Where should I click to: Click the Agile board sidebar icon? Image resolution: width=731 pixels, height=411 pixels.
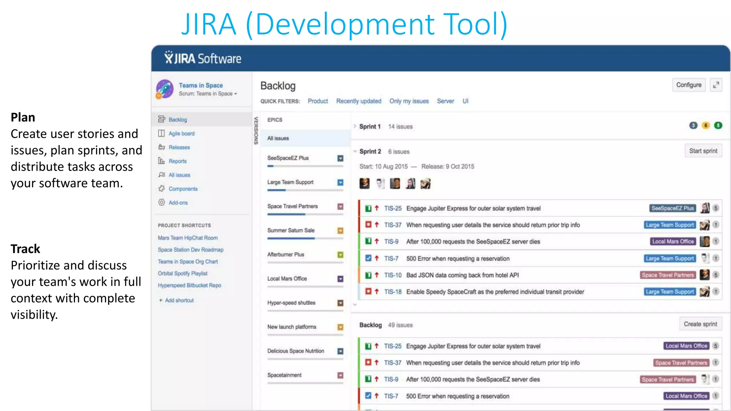tap(161, 133)
